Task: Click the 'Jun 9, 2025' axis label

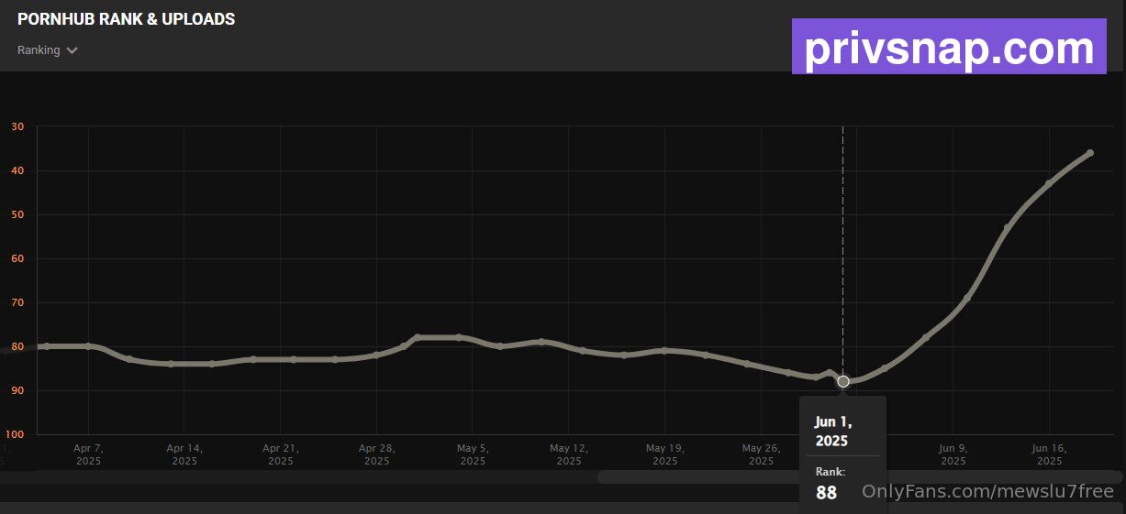Action: coord(953,454)
